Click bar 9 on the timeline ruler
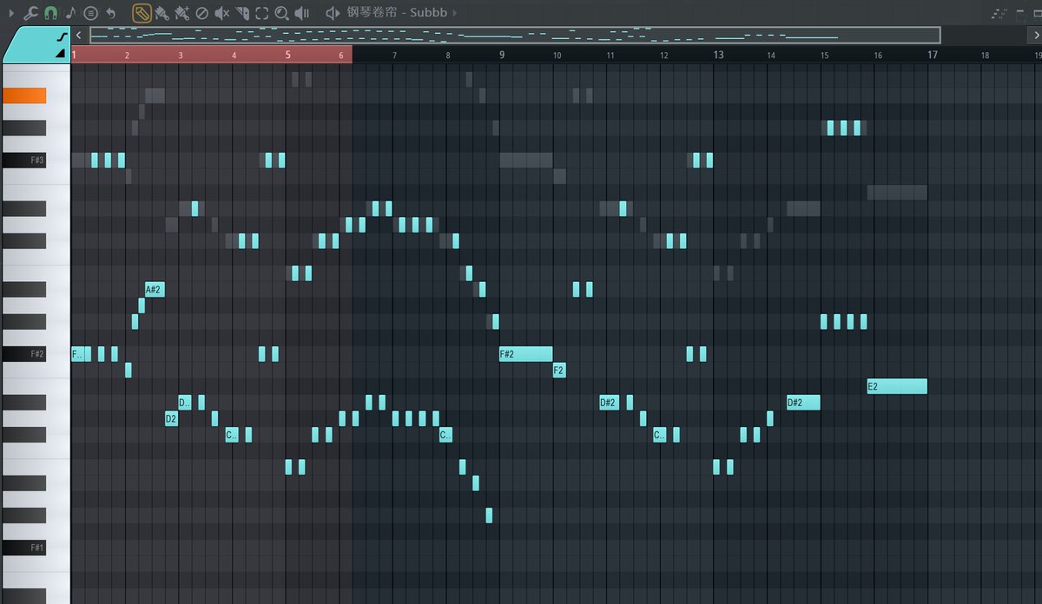 pyautogui.click(x=502, y=54)
